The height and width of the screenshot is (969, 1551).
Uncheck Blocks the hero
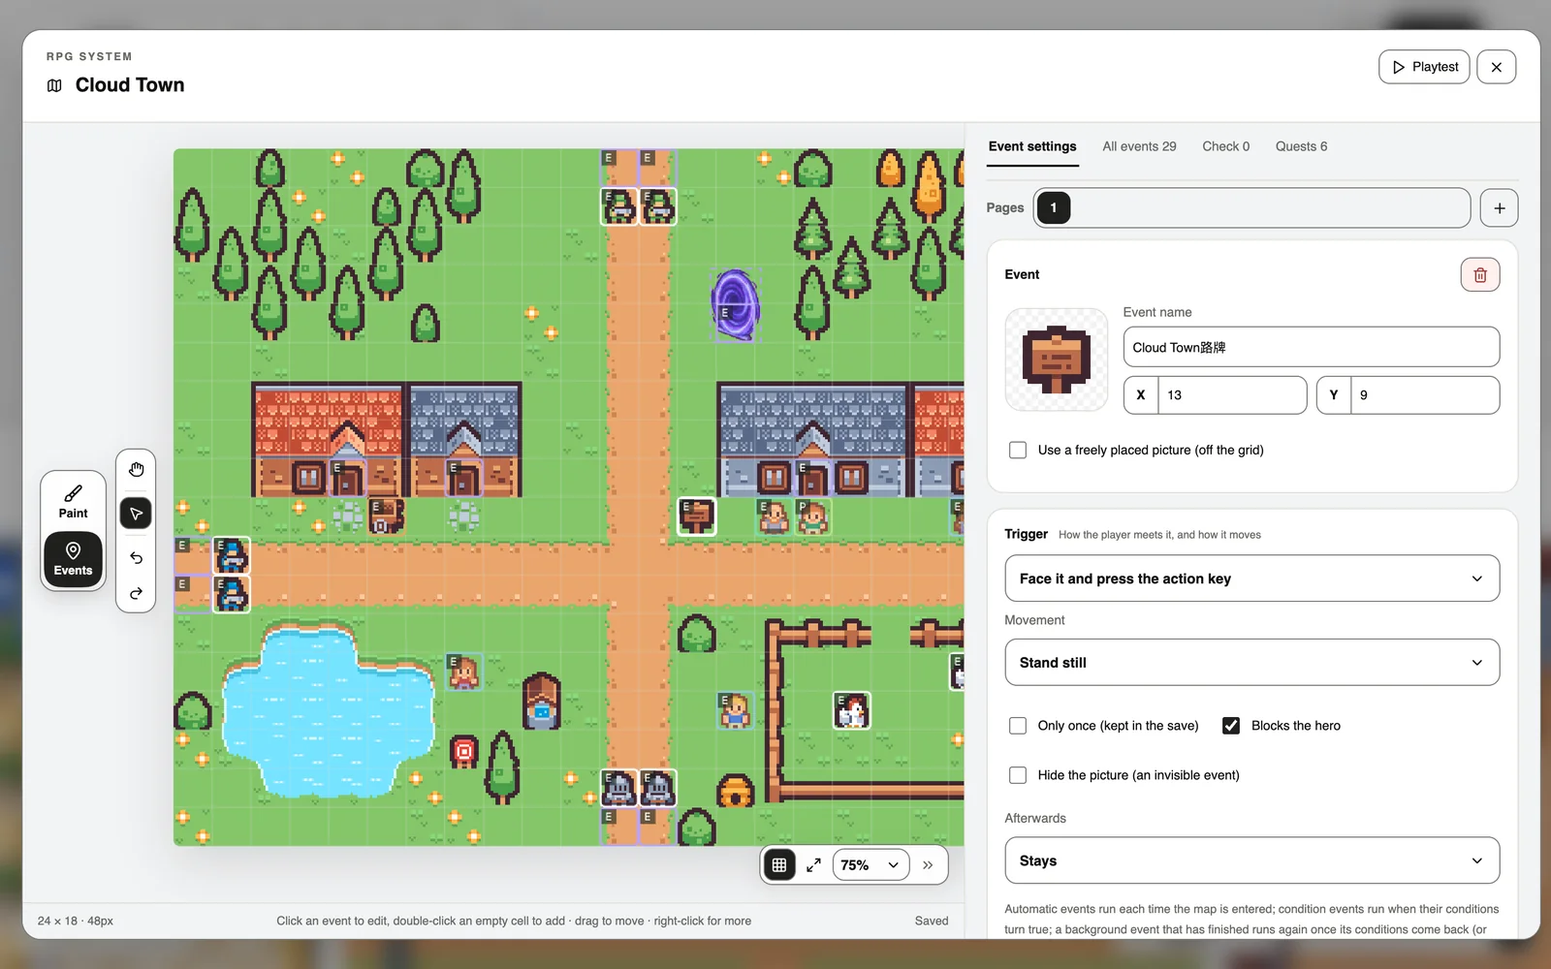[1231, 726]
